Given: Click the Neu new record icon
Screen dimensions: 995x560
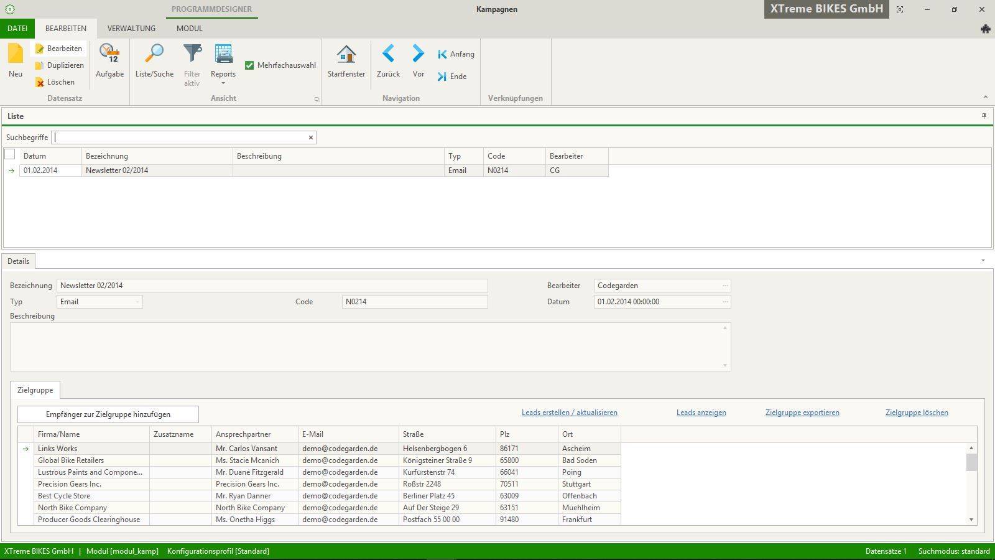Looking at the screenshot, I should [16, 60].
